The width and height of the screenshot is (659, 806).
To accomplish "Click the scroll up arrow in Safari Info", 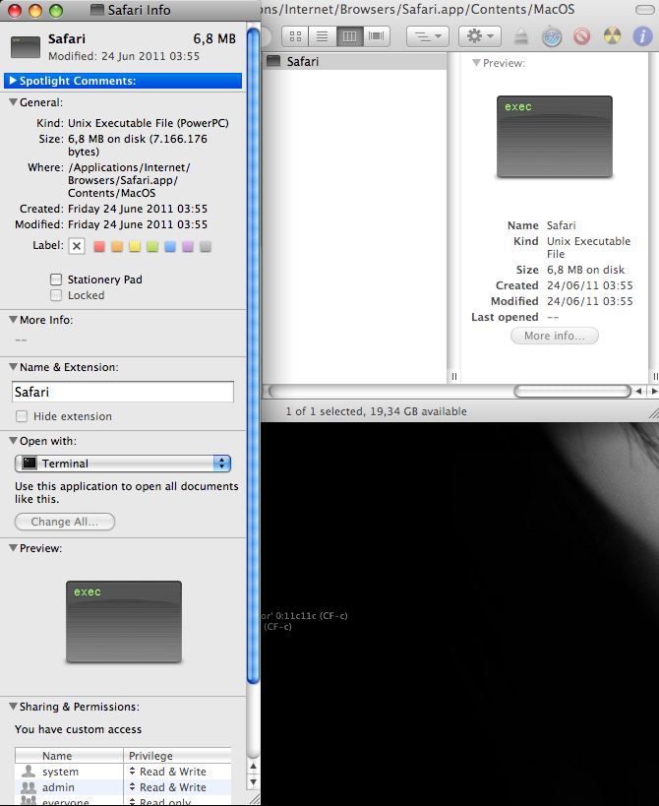I will point(253,767).
